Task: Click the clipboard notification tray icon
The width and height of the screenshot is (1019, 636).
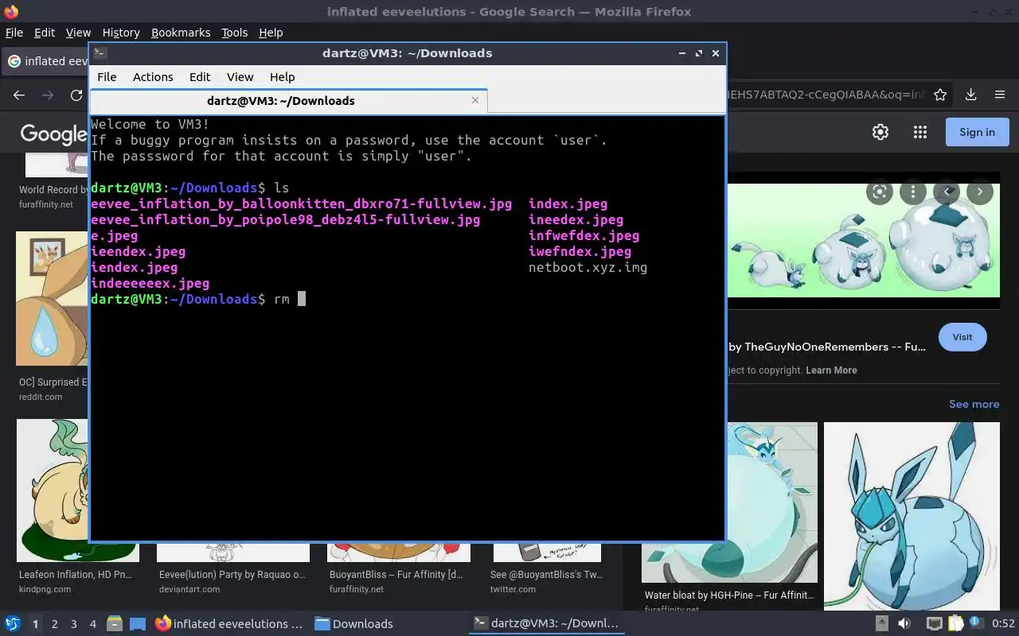Action: click(x=955, y=623)
